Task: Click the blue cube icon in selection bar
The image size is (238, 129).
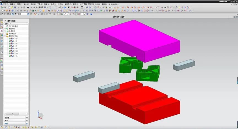Action: pyautogui.click(x=91, y=14)
